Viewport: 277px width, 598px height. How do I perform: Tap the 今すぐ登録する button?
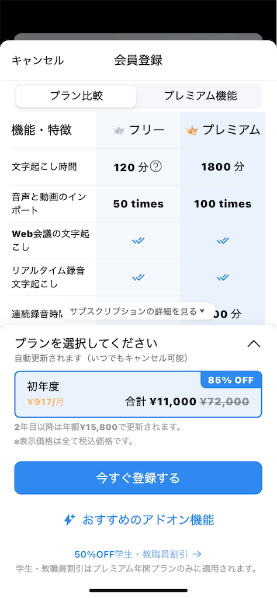click(x=138, y=478)
